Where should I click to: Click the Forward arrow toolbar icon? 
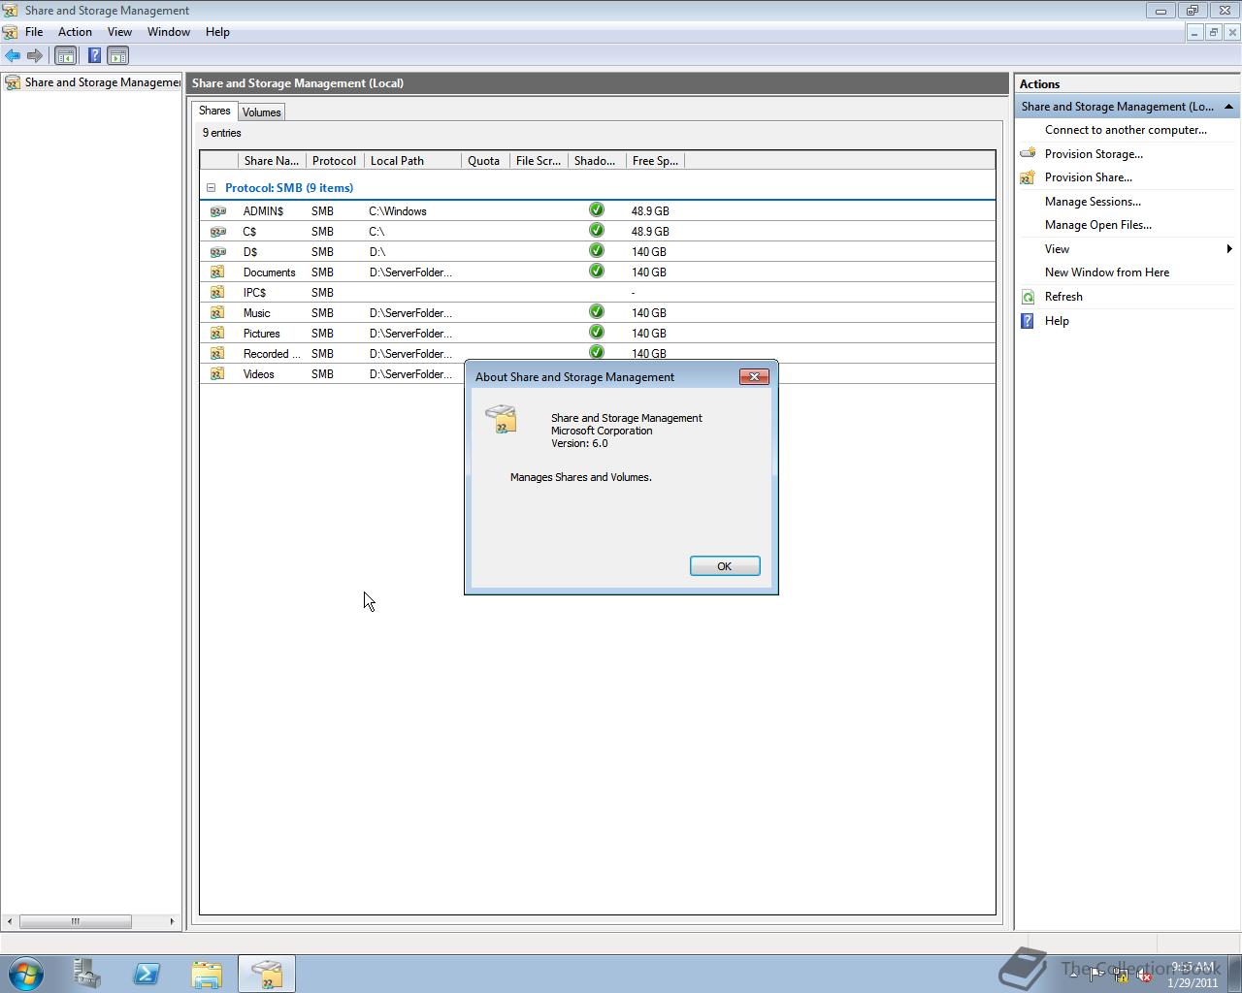[x=35, y=56]
